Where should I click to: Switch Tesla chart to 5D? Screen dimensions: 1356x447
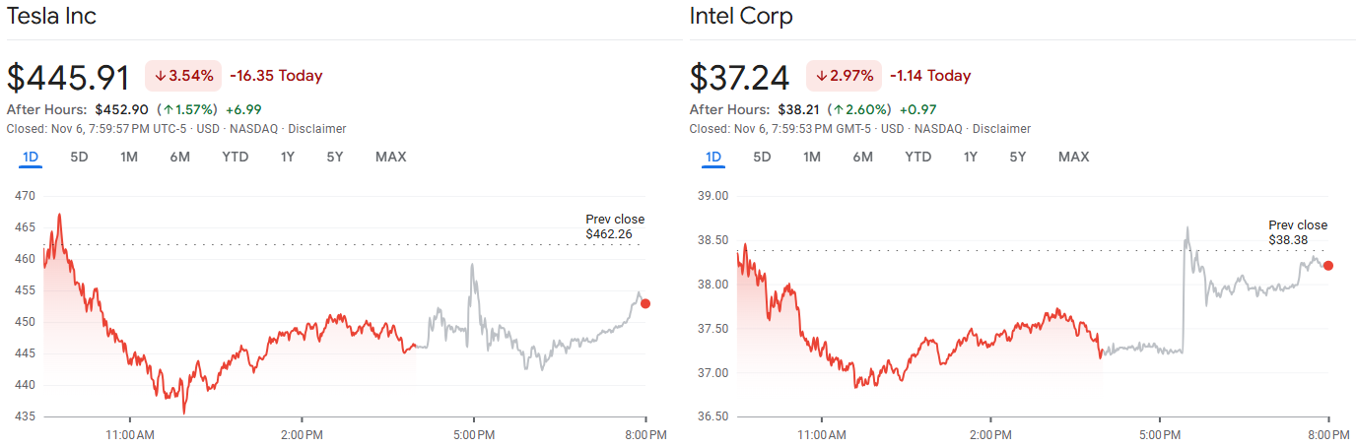click(79, 157)
